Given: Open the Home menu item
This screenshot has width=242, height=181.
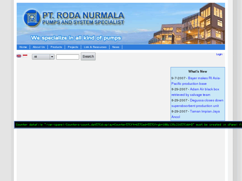Looking at the screenshot, I should [23, 47].
